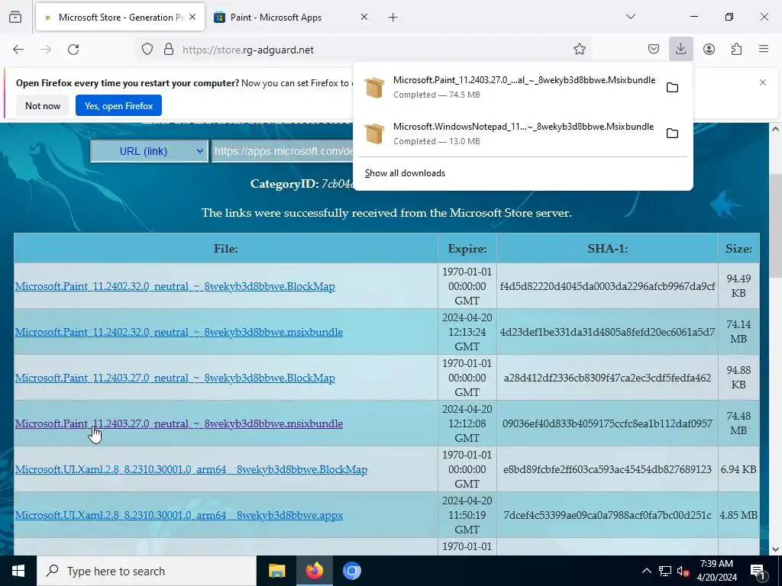The width and height of the screenshot is (782, 586).
Task: Close the Paint - Microsoft Apps tab
Action: (364, 17)
